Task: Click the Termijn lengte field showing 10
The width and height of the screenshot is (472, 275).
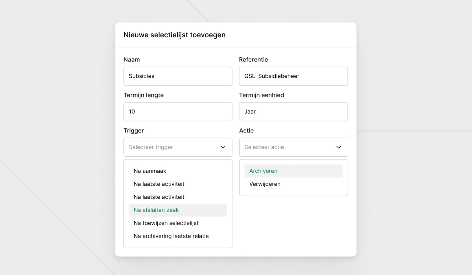Action: 178,112
